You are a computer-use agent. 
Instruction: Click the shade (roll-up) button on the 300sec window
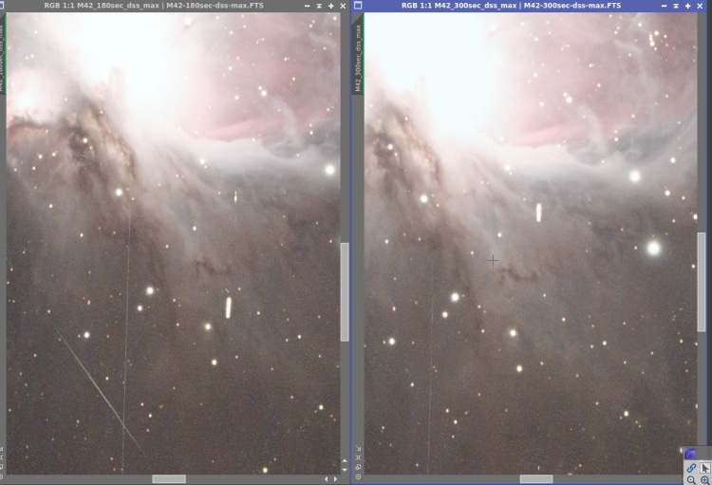(x=676, y=6)
